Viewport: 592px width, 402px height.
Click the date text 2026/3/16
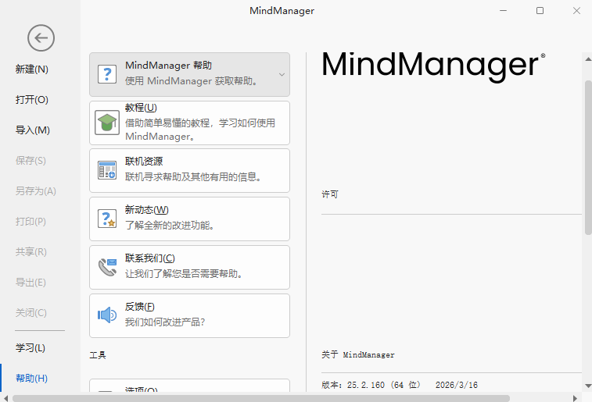pos(457,385)
